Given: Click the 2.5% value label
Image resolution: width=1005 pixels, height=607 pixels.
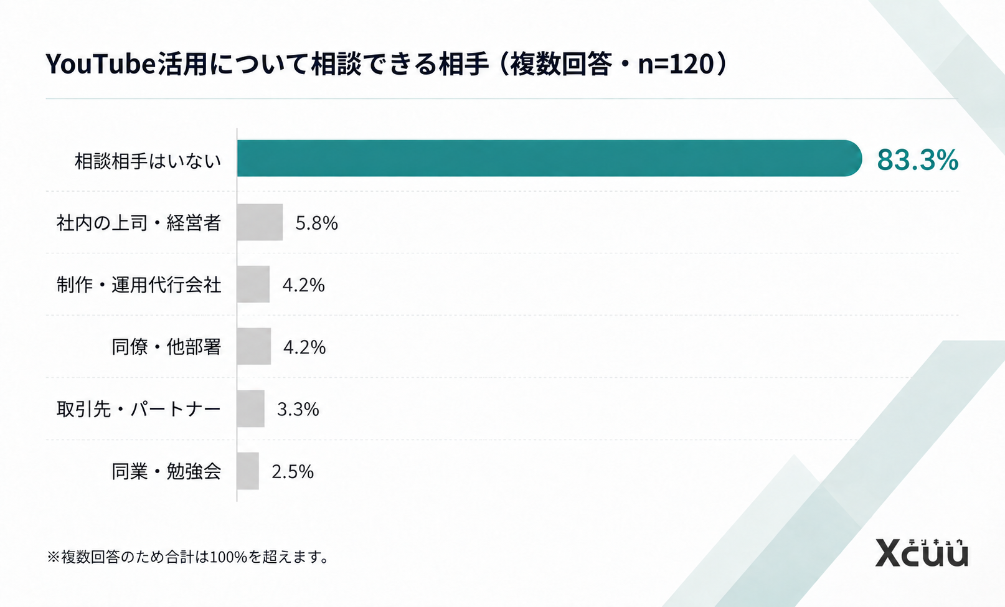Looking at the screenshot, I should click(x=293, y=471).
